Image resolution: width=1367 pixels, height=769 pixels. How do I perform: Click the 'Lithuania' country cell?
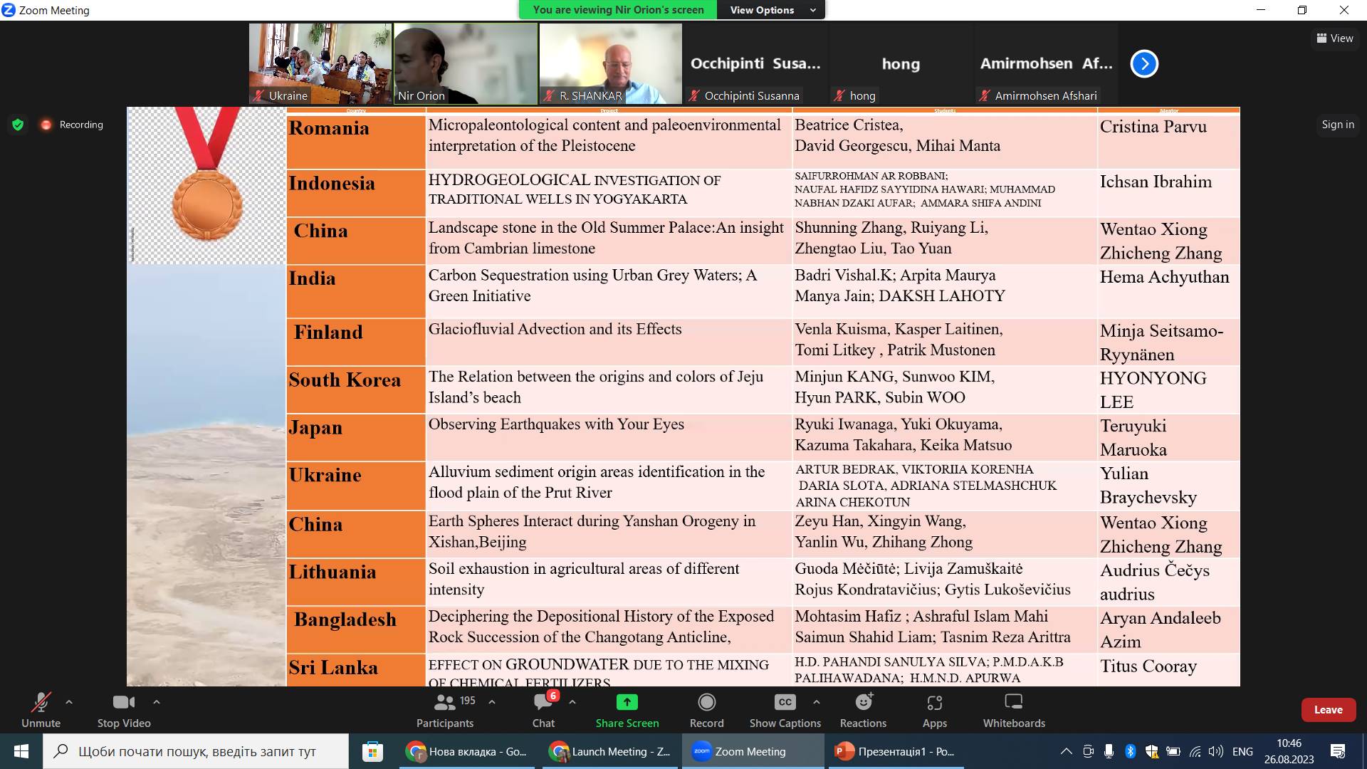click(355, 582)
